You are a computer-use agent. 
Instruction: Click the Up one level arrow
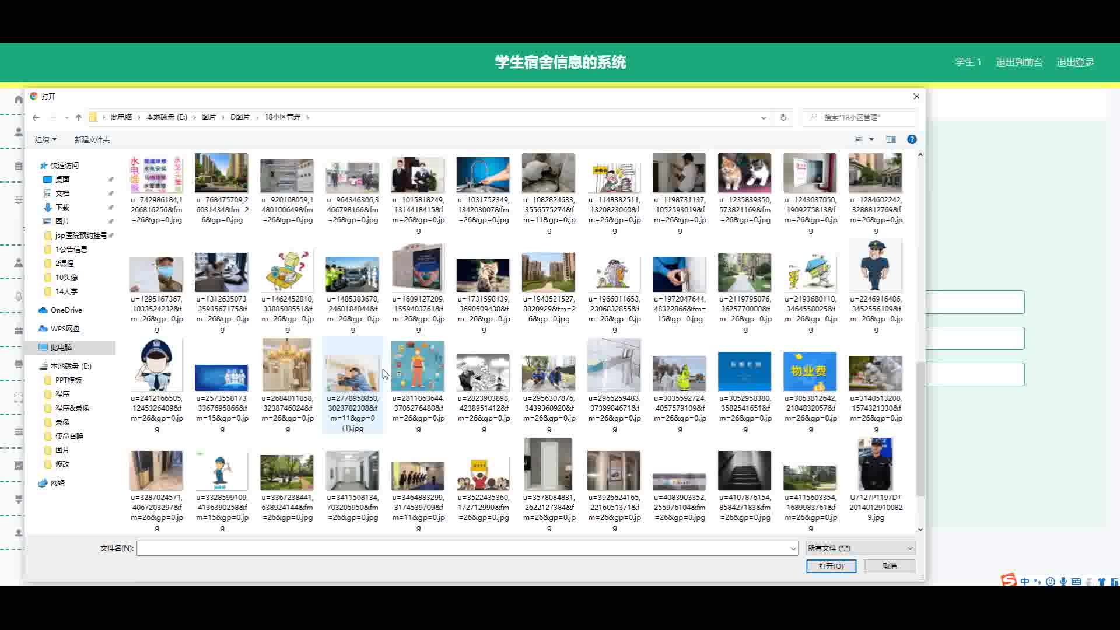(79, 118)
